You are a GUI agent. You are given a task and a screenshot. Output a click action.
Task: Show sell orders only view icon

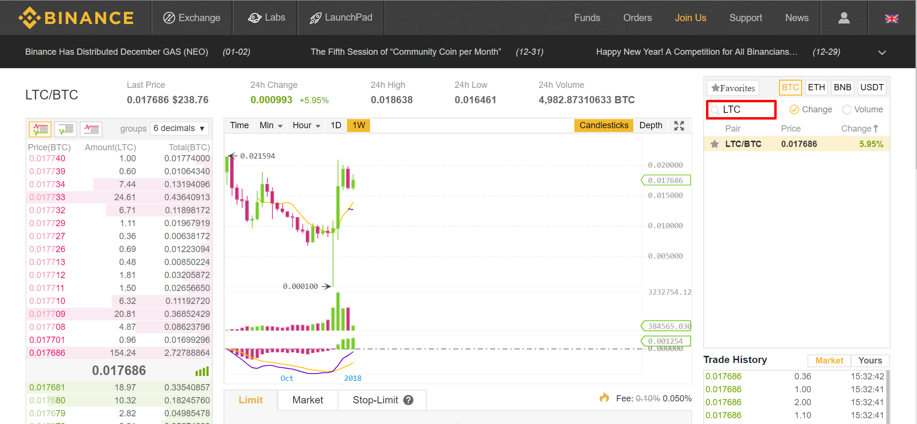point(91,129)
